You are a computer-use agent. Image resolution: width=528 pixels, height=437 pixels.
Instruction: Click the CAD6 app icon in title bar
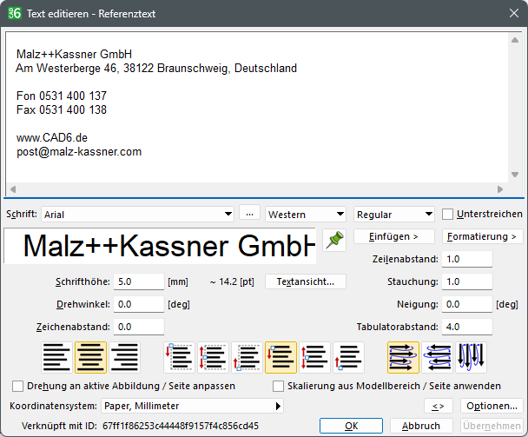point(15,13)
